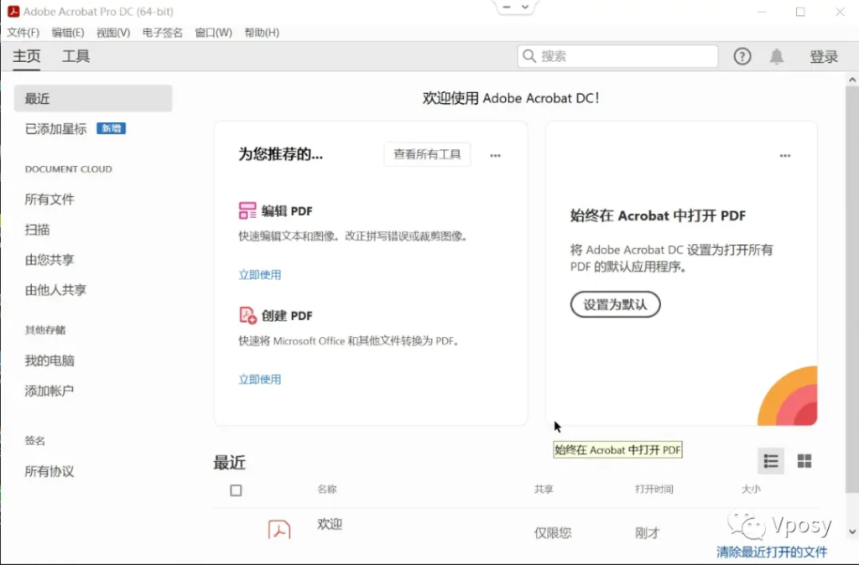859x565 pixels.
Task: Click the 编辑 PDF tool title
Action: (x=287, y=210)
